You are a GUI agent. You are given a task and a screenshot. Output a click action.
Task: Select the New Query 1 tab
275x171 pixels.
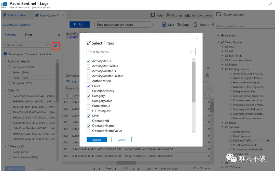tap(50, 15)
